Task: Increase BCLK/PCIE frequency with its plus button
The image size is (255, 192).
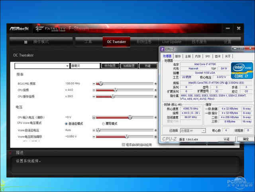Action: 156,84
